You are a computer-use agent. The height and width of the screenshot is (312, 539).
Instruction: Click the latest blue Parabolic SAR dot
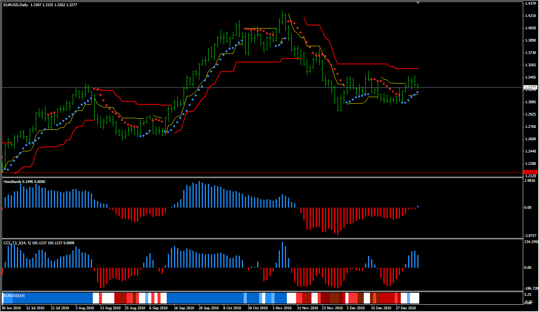coord(418,92)
